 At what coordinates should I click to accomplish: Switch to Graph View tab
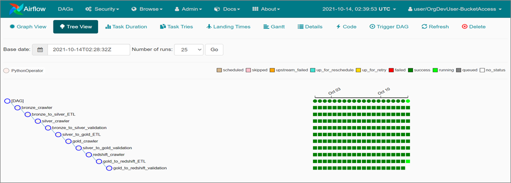(x=28, y=26)
